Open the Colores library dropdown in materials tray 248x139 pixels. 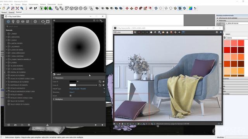[237, 38]
